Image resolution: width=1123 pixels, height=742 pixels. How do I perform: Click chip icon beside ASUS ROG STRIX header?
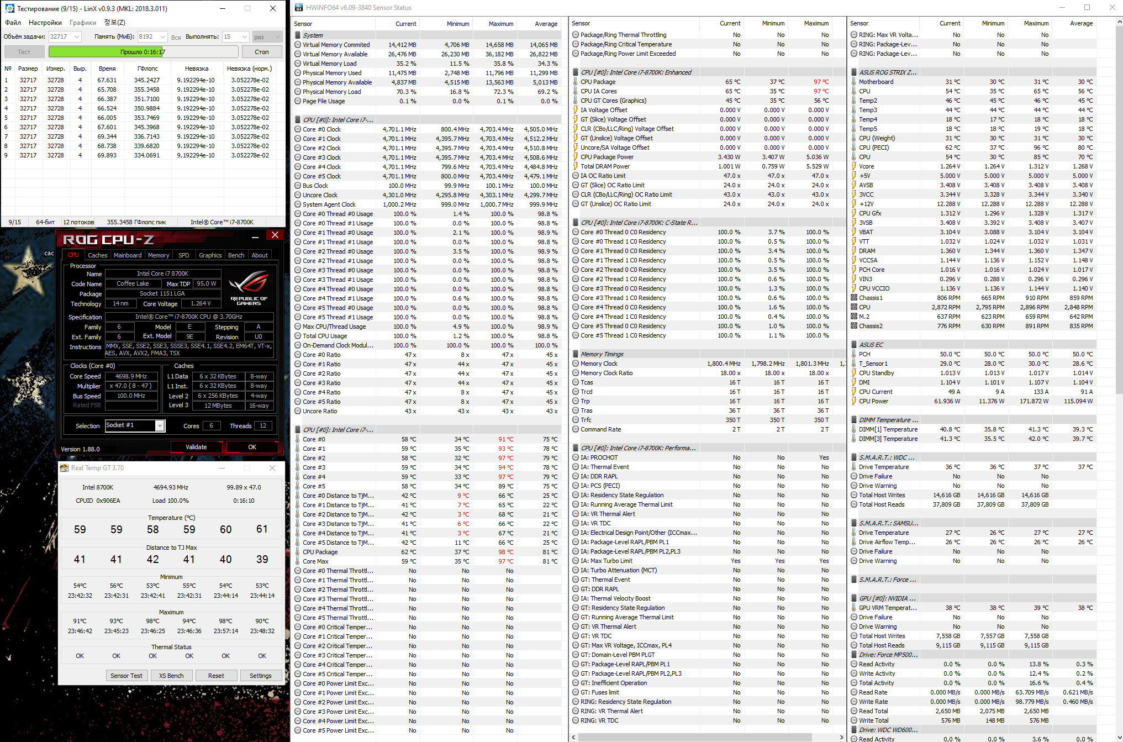coord(854,72)
